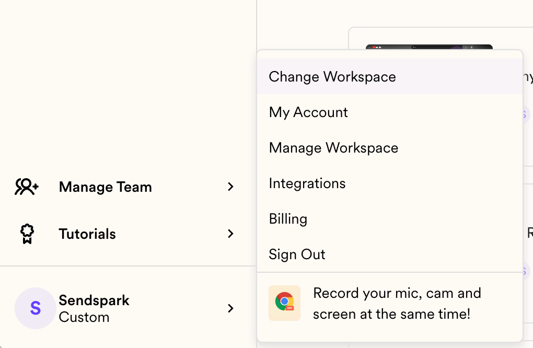Click the Sendspark workspace name text
Image resolution: width=533 pixels, height=348 pixels.
[x=94, y=300]
